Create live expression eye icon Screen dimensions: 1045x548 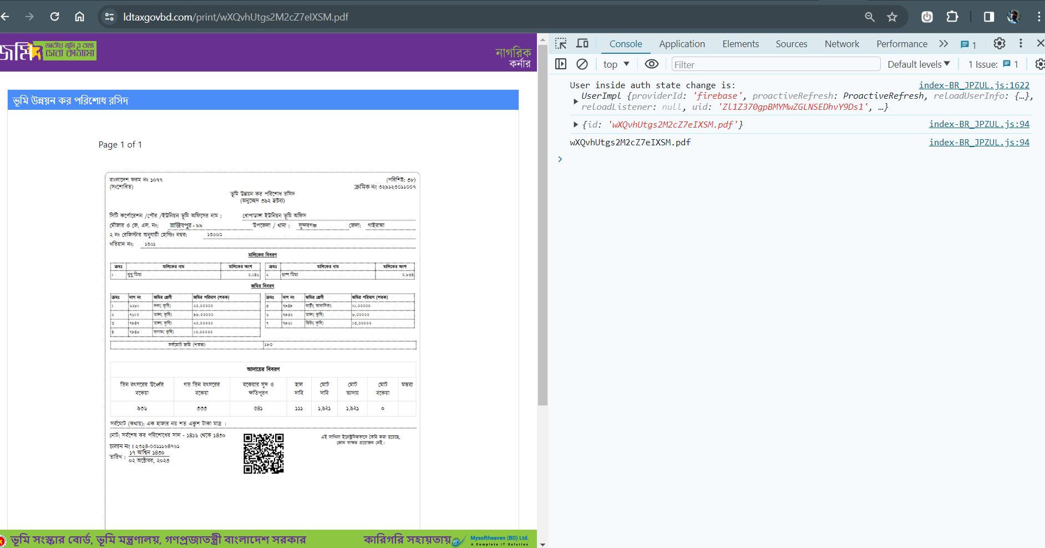pyautogui.click(x=652, y=64)
